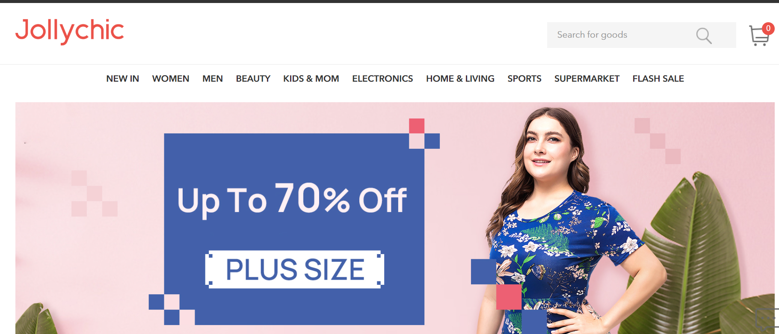Choose KIDS & MOM in navigation
Screen dimensions: 779x334
311,79
